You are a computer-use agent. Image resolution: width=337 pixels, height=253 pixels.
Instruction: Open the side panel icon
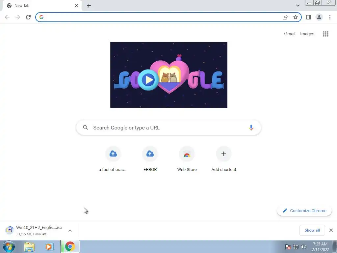[x=309, y=17]
